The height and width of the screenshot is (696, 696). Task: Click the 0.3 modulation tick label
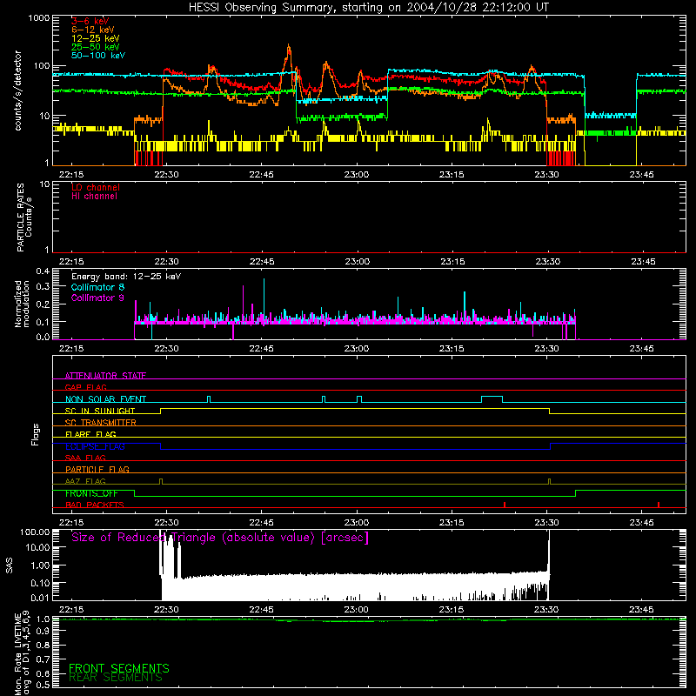[x=43, y=287]
